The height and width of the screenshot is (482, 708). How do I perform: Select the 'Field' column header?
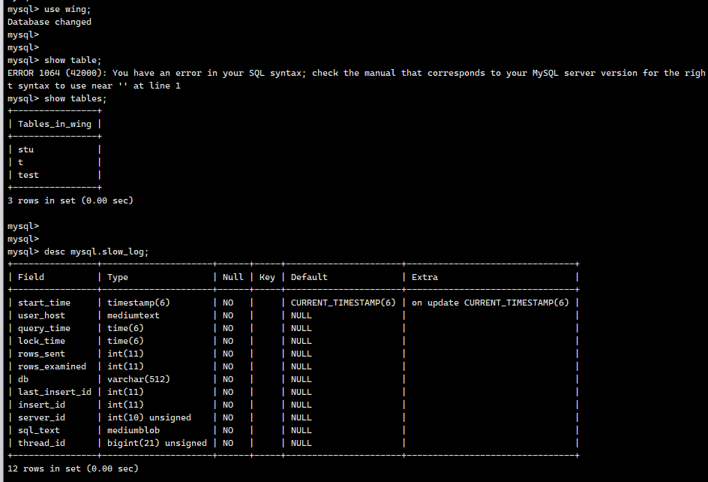click(31, 277)
